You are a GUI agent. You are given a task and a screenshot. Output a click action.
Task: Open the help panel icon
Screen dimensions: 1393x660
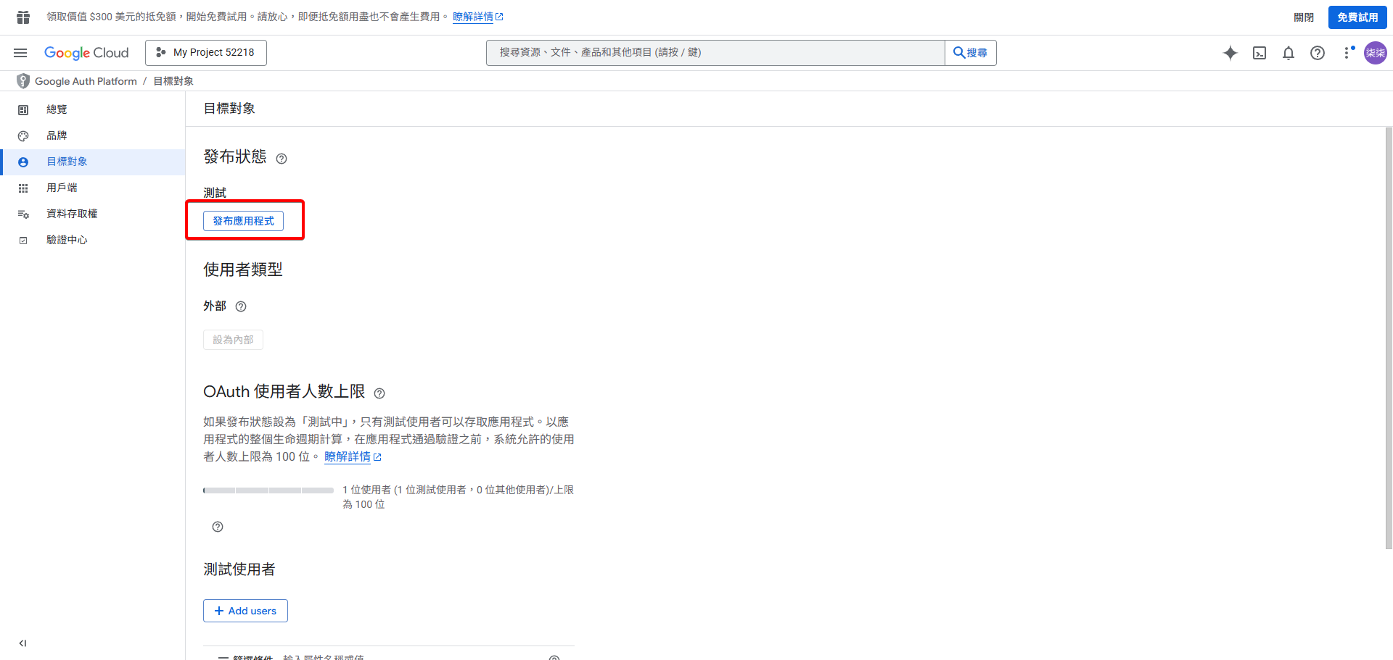[1318, 52]
